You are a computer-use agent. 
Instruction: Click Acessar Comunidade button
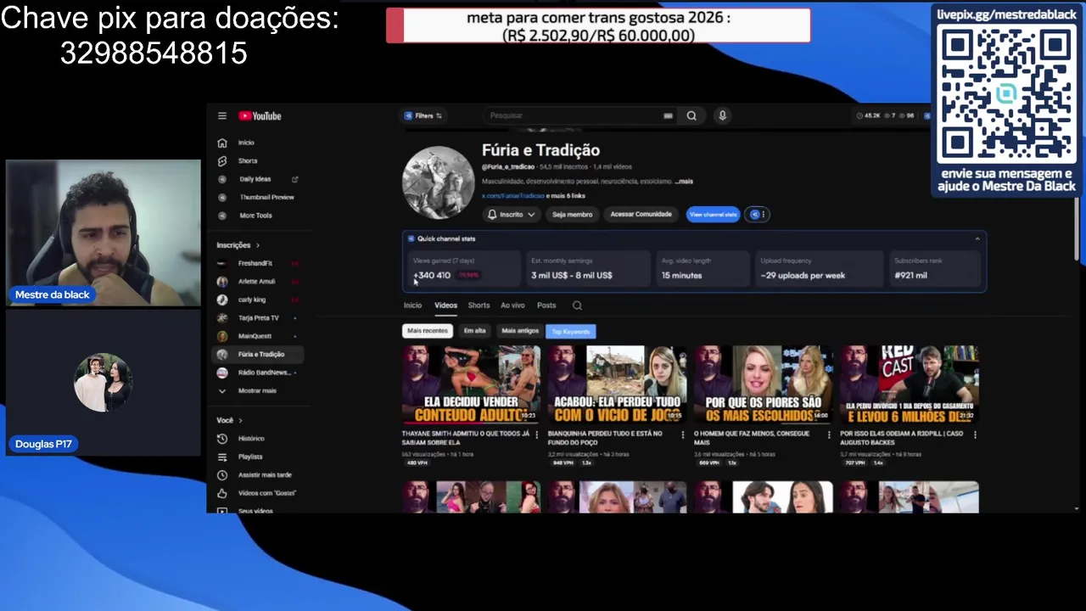641,215
